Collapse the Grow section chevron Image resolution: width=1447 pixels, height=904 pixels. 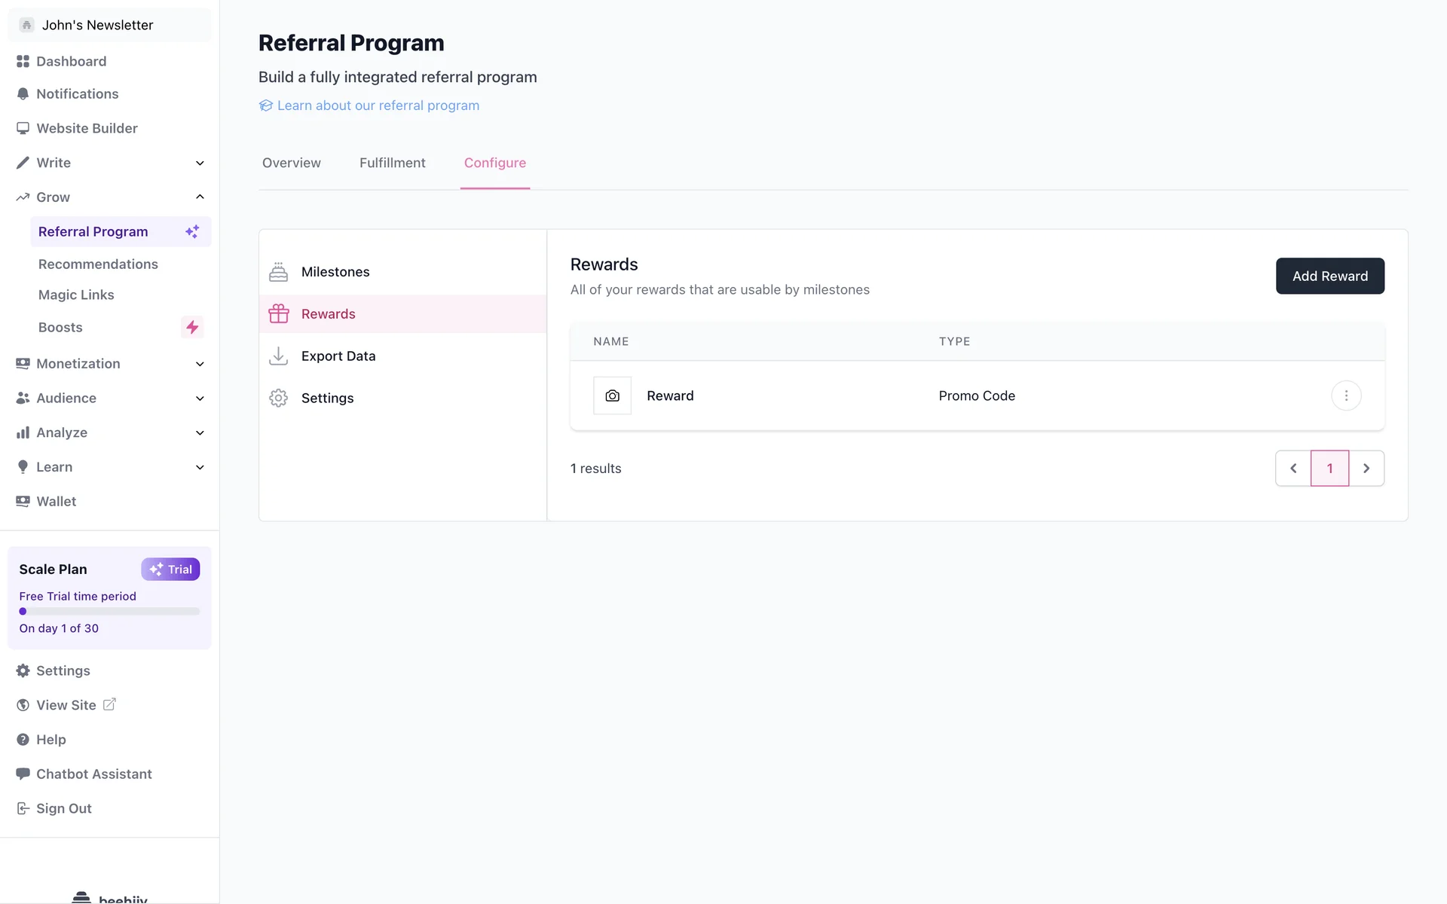coord(200,197)
